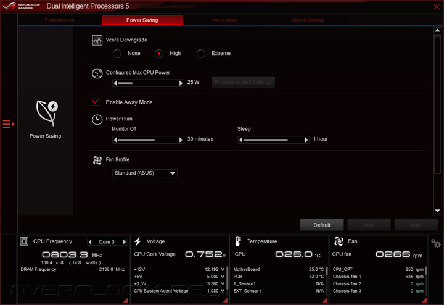This screenshot has width=444, height=305.
Task: Click the Temperature thermometer icon
Action: [x=238, y=241]
